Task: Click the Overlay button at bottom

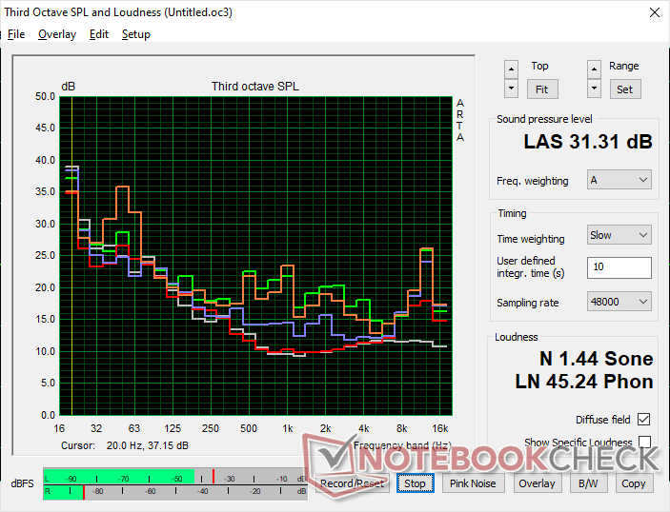Action: point(538,483)
